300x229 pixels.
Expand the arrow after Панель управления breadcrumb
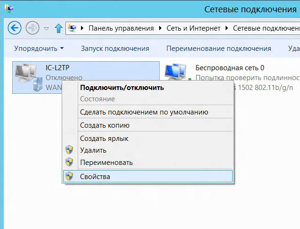[x=161, y=28]
